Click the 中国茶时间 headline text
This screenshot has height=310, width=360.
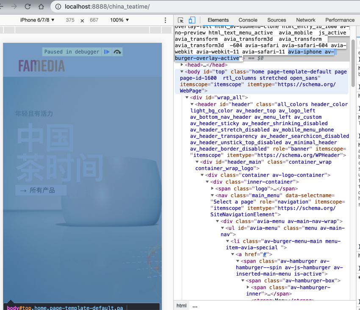pyautogui.click(x=60, y=153)
